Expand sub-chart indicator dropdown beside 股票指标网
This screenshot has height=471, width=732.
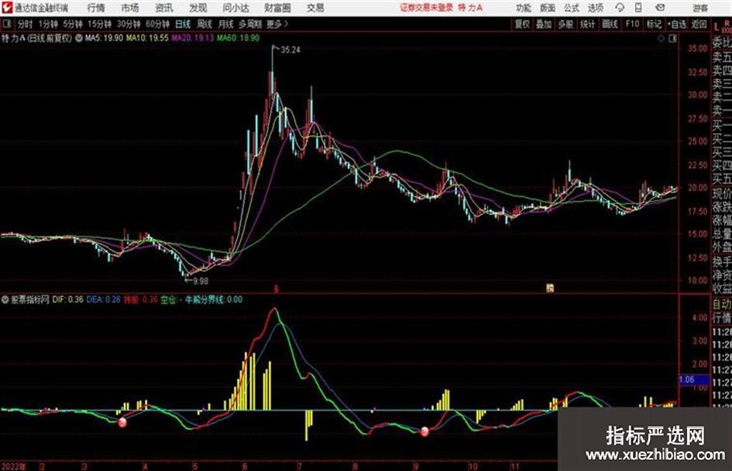click(5, 299)
